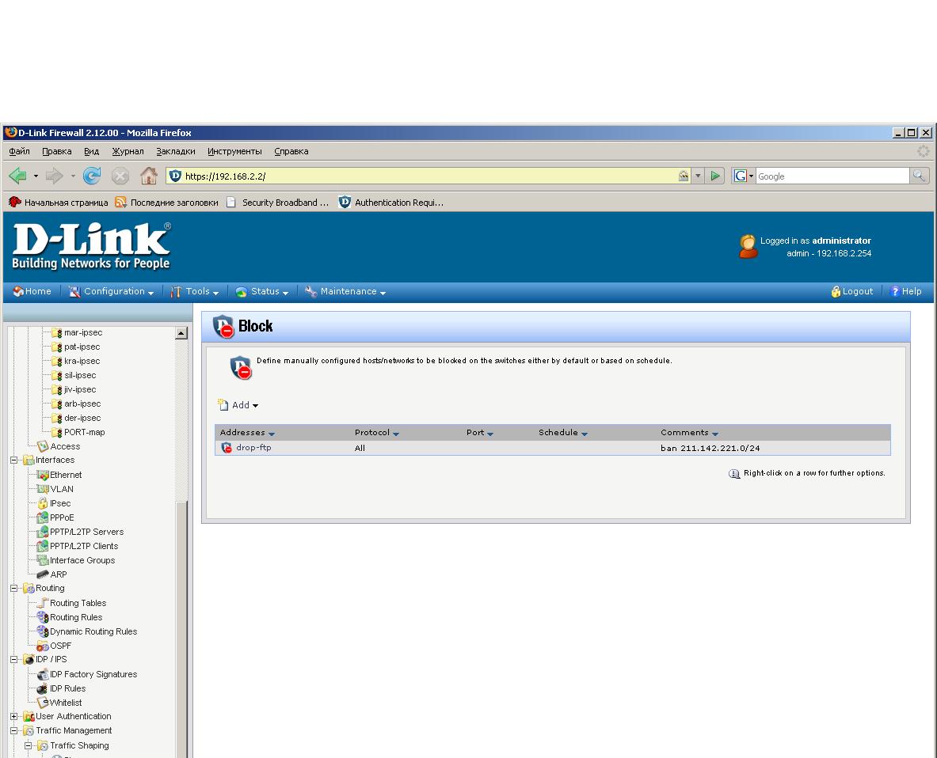Open Help via question mark icon
The width and height of the screenshot is (937, 758).
pos(894,291)
